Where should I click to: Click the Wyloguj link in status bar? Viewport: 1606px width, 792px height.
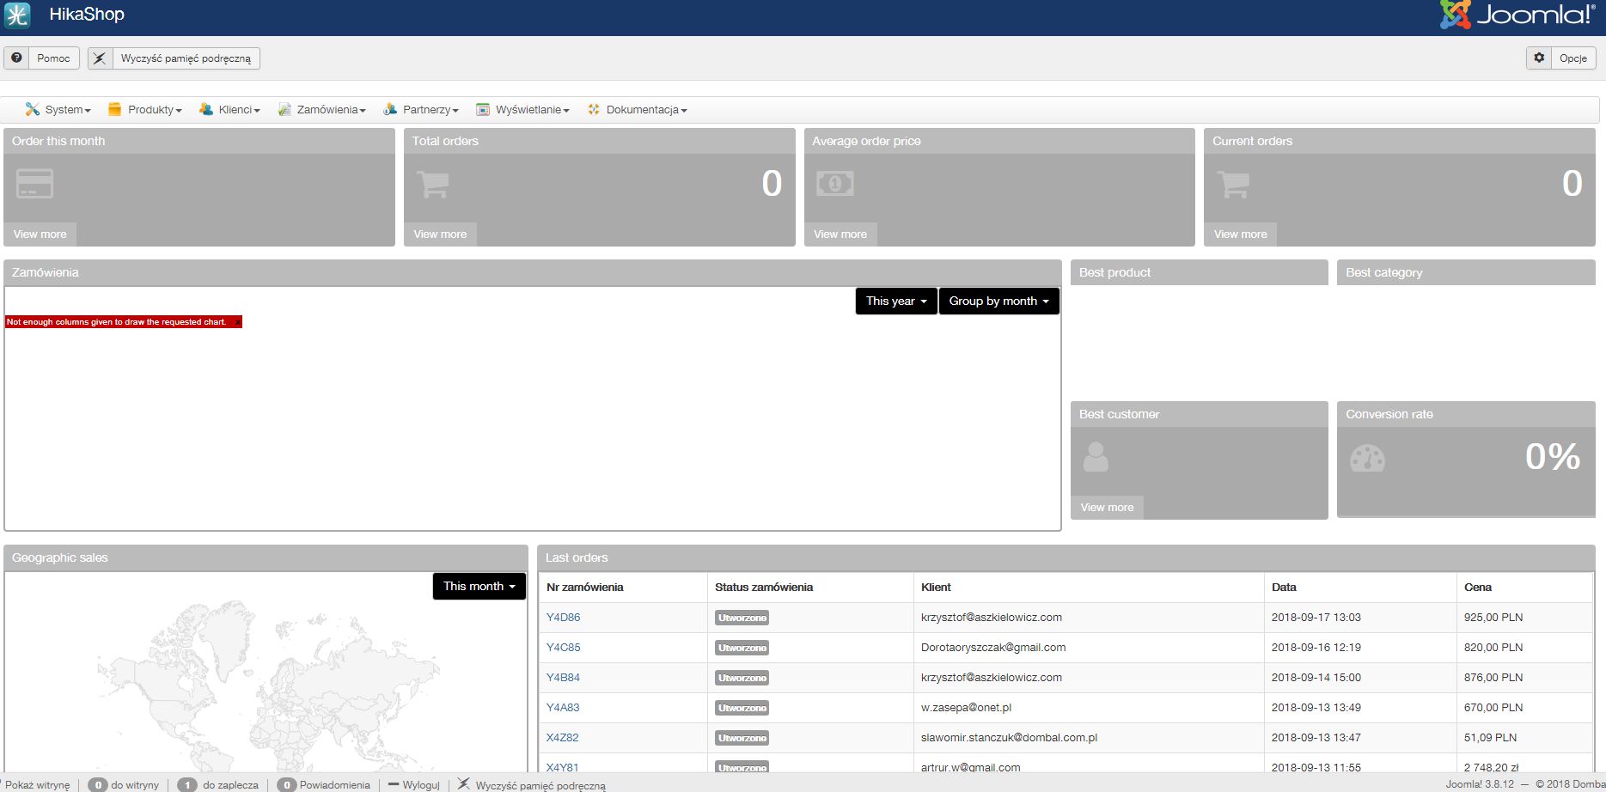(x=414, y=785)
